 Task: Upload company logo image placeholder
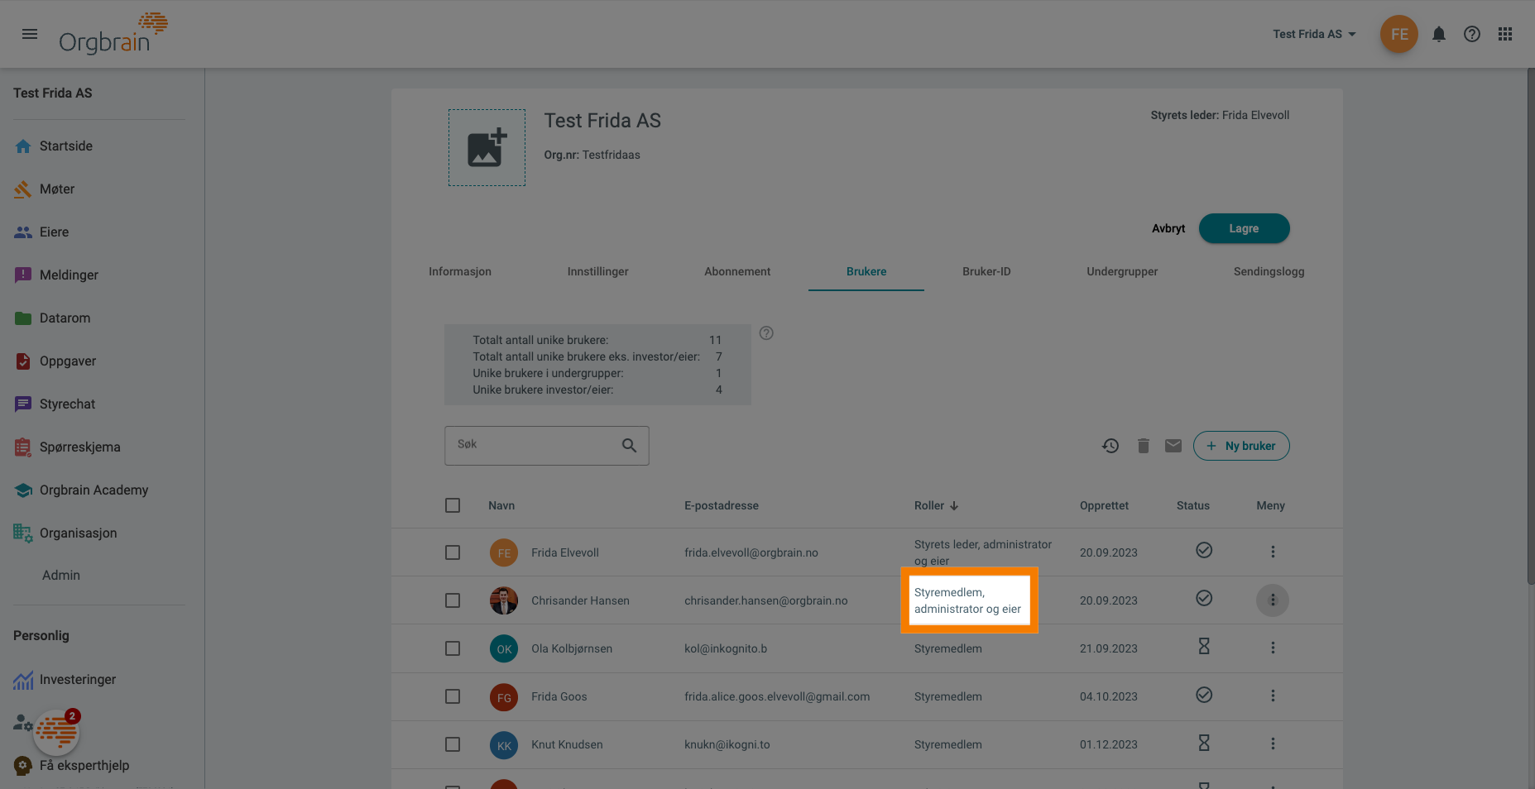(487, 148)
